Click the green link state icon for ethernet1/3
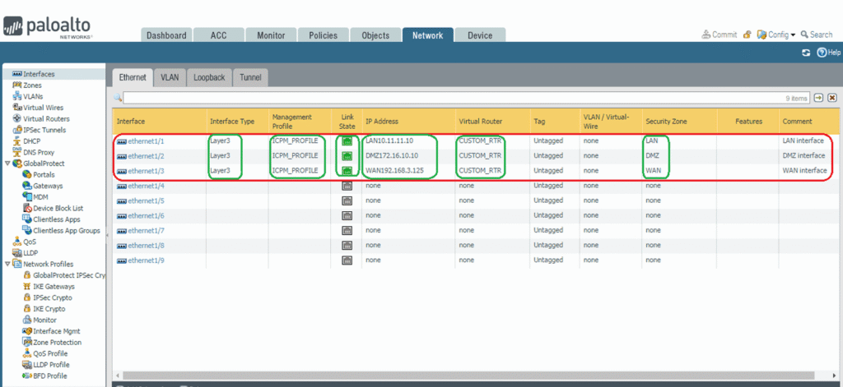Screen dimensions: 843x387 point(347,171)
